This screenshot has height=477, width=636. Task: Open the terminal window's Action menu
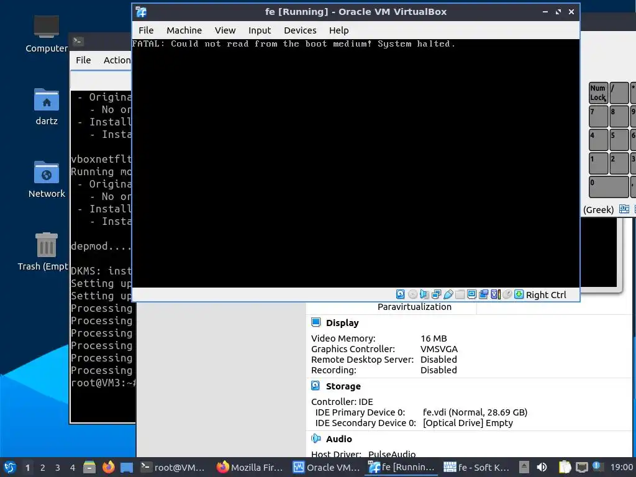pyautogui.click(x=117, y=60)
